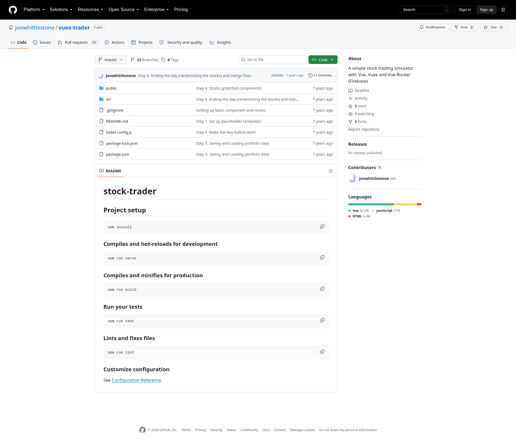The image size is (516, 444).
Task: Open commit hash efabd82
Action: coord(277,75)
